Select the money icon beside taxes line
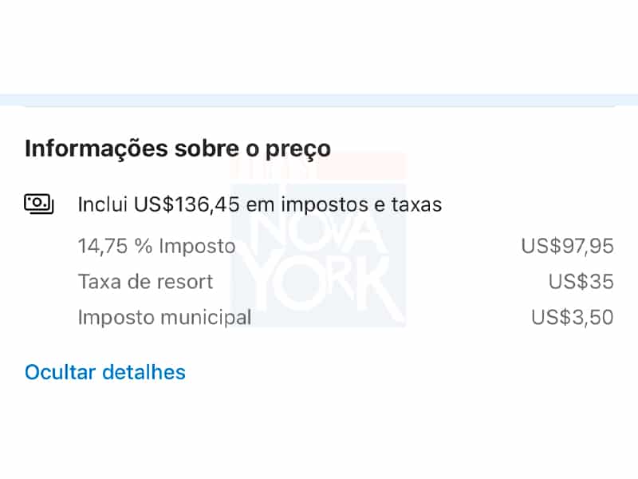 tap(39, 204)
